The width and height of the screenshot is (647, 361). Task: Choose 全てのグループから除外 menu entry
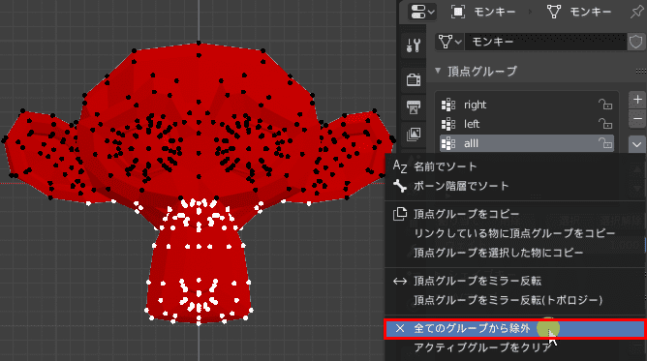[x=515, y=328]
